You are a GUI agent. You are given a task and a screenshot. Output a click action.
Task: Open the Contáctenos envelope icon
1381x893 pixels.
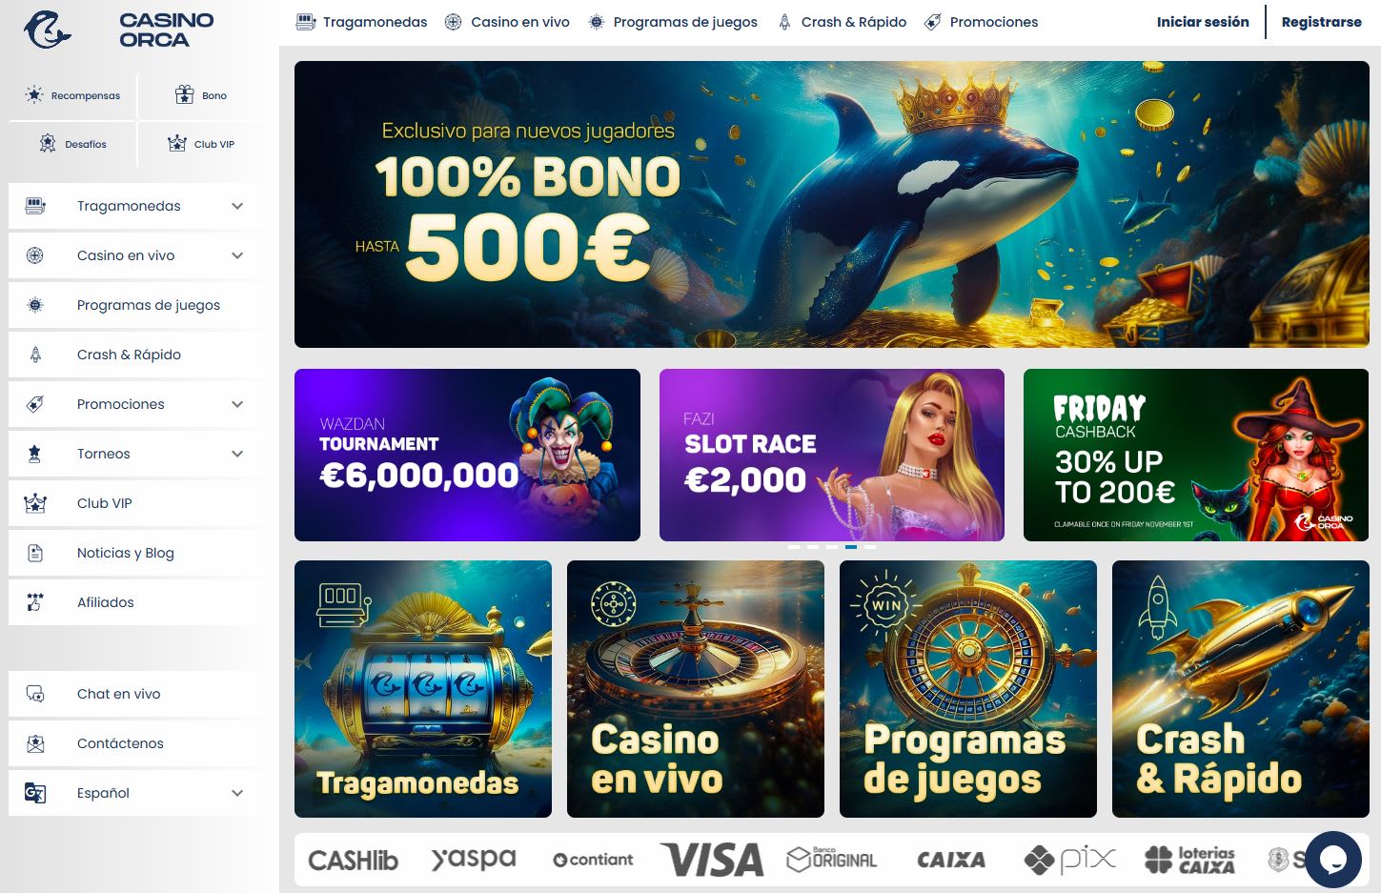tap(35, 743)
